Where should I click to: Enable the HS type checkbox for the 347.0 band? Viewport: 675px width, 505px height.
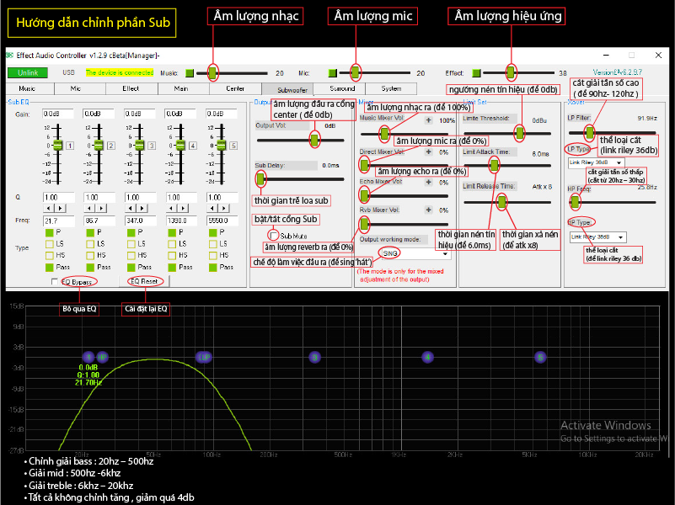[x=131, y=255]
